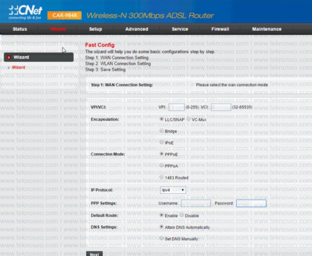Click the red arrow icon beside Wizard
The height and width of the screenshot is (256, 312).
pos(9,57)
